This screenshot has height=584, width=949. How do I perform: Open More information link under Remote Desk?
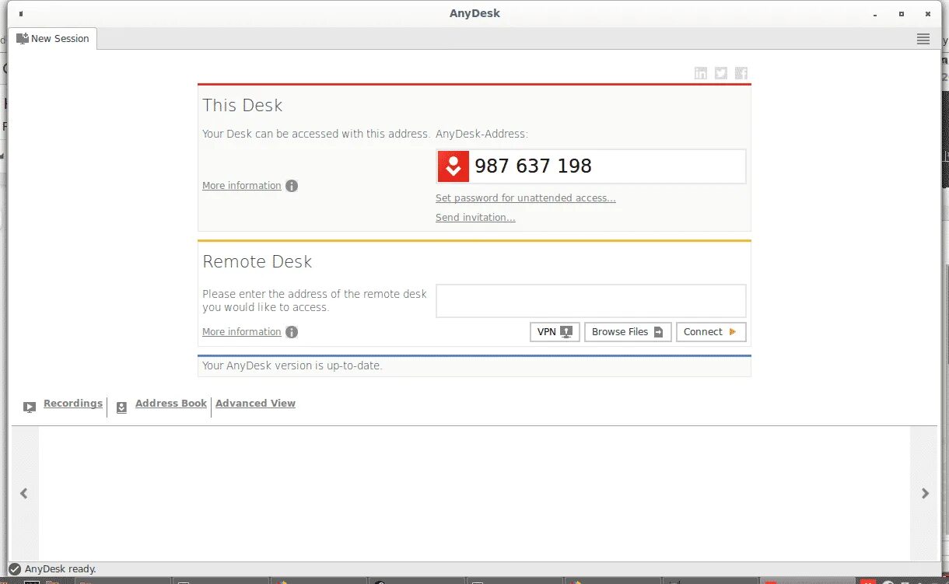pos(242,332)
